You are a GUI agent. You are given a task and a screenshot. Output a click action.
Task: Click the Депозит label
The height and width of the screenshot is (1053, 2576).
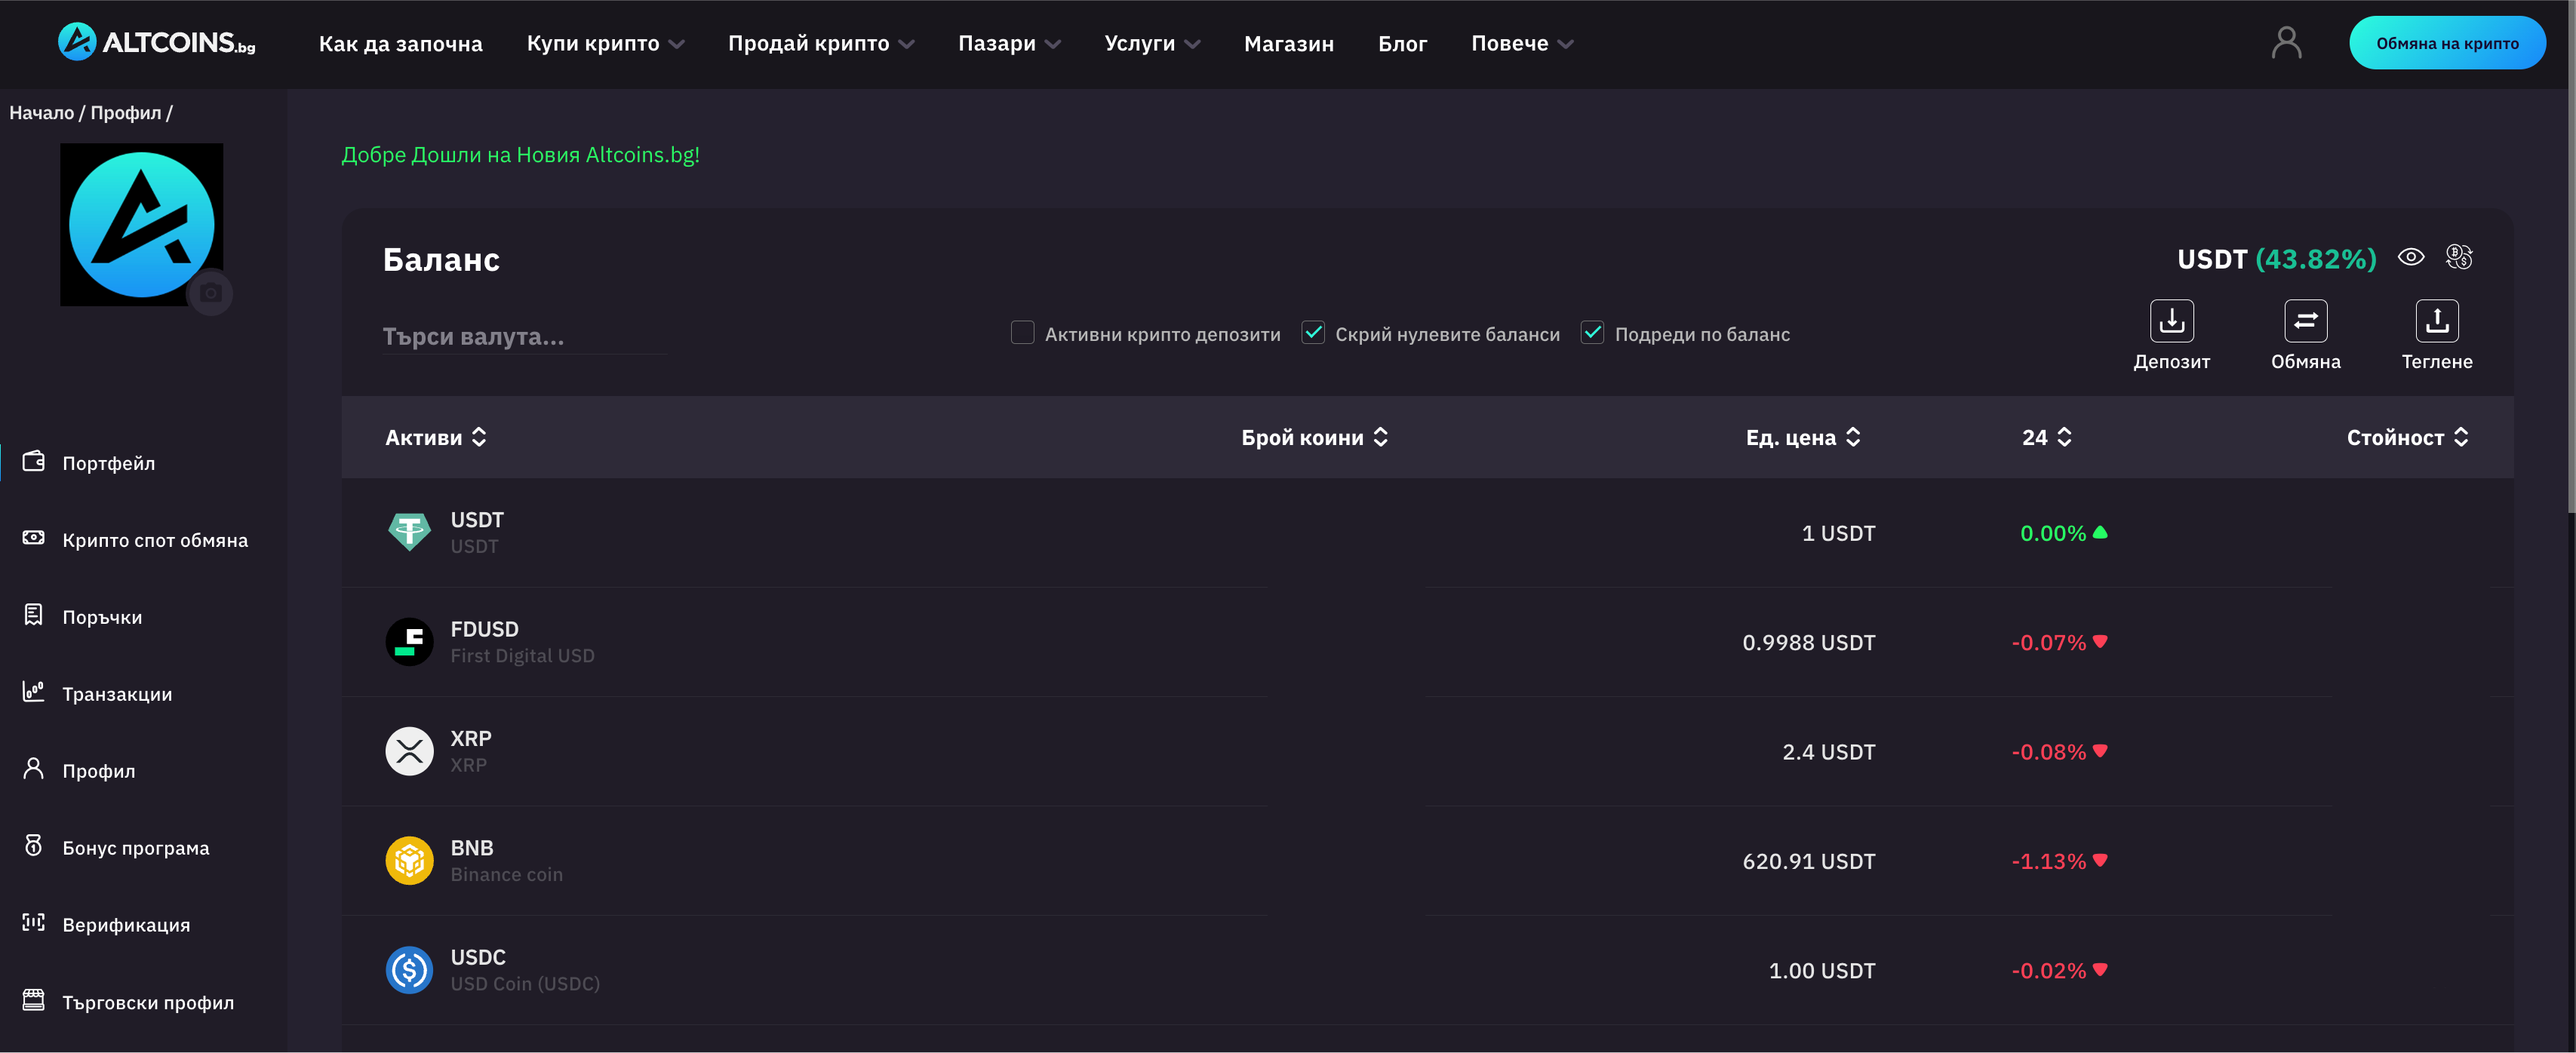[x=2171, y=362]
